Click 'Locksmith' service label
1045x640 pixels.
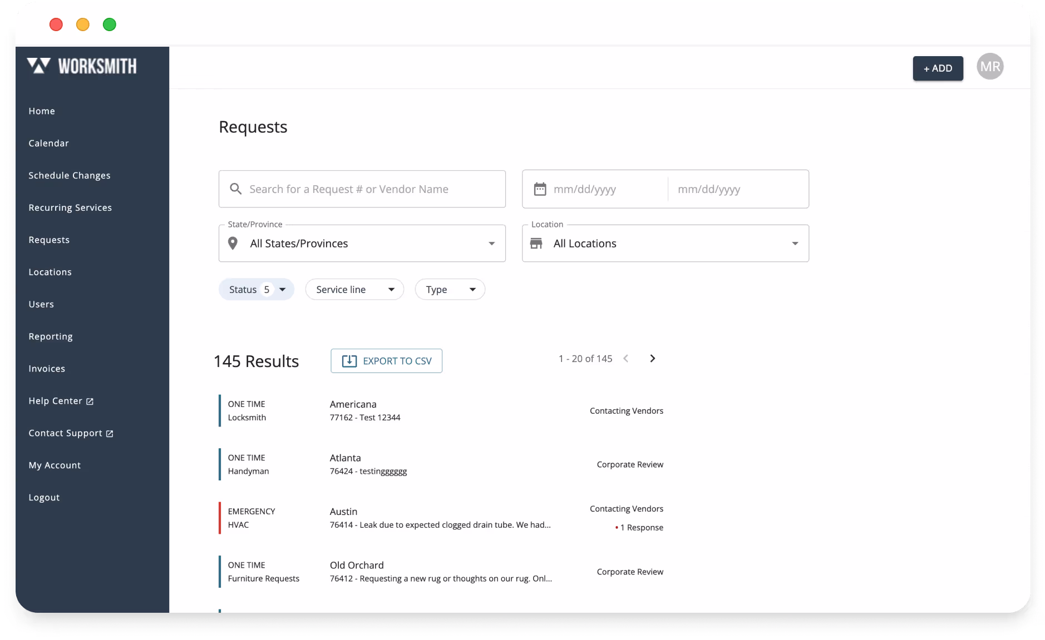pos(247,418)
